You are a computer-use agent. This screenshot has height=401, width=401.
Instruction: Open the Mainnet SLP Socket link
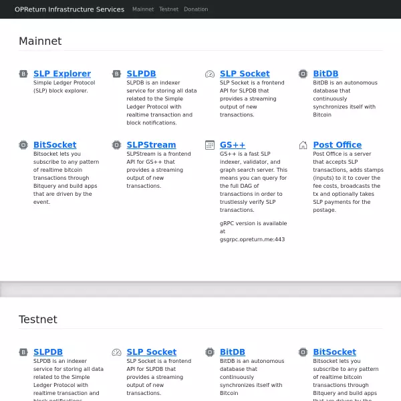[245, 74]
